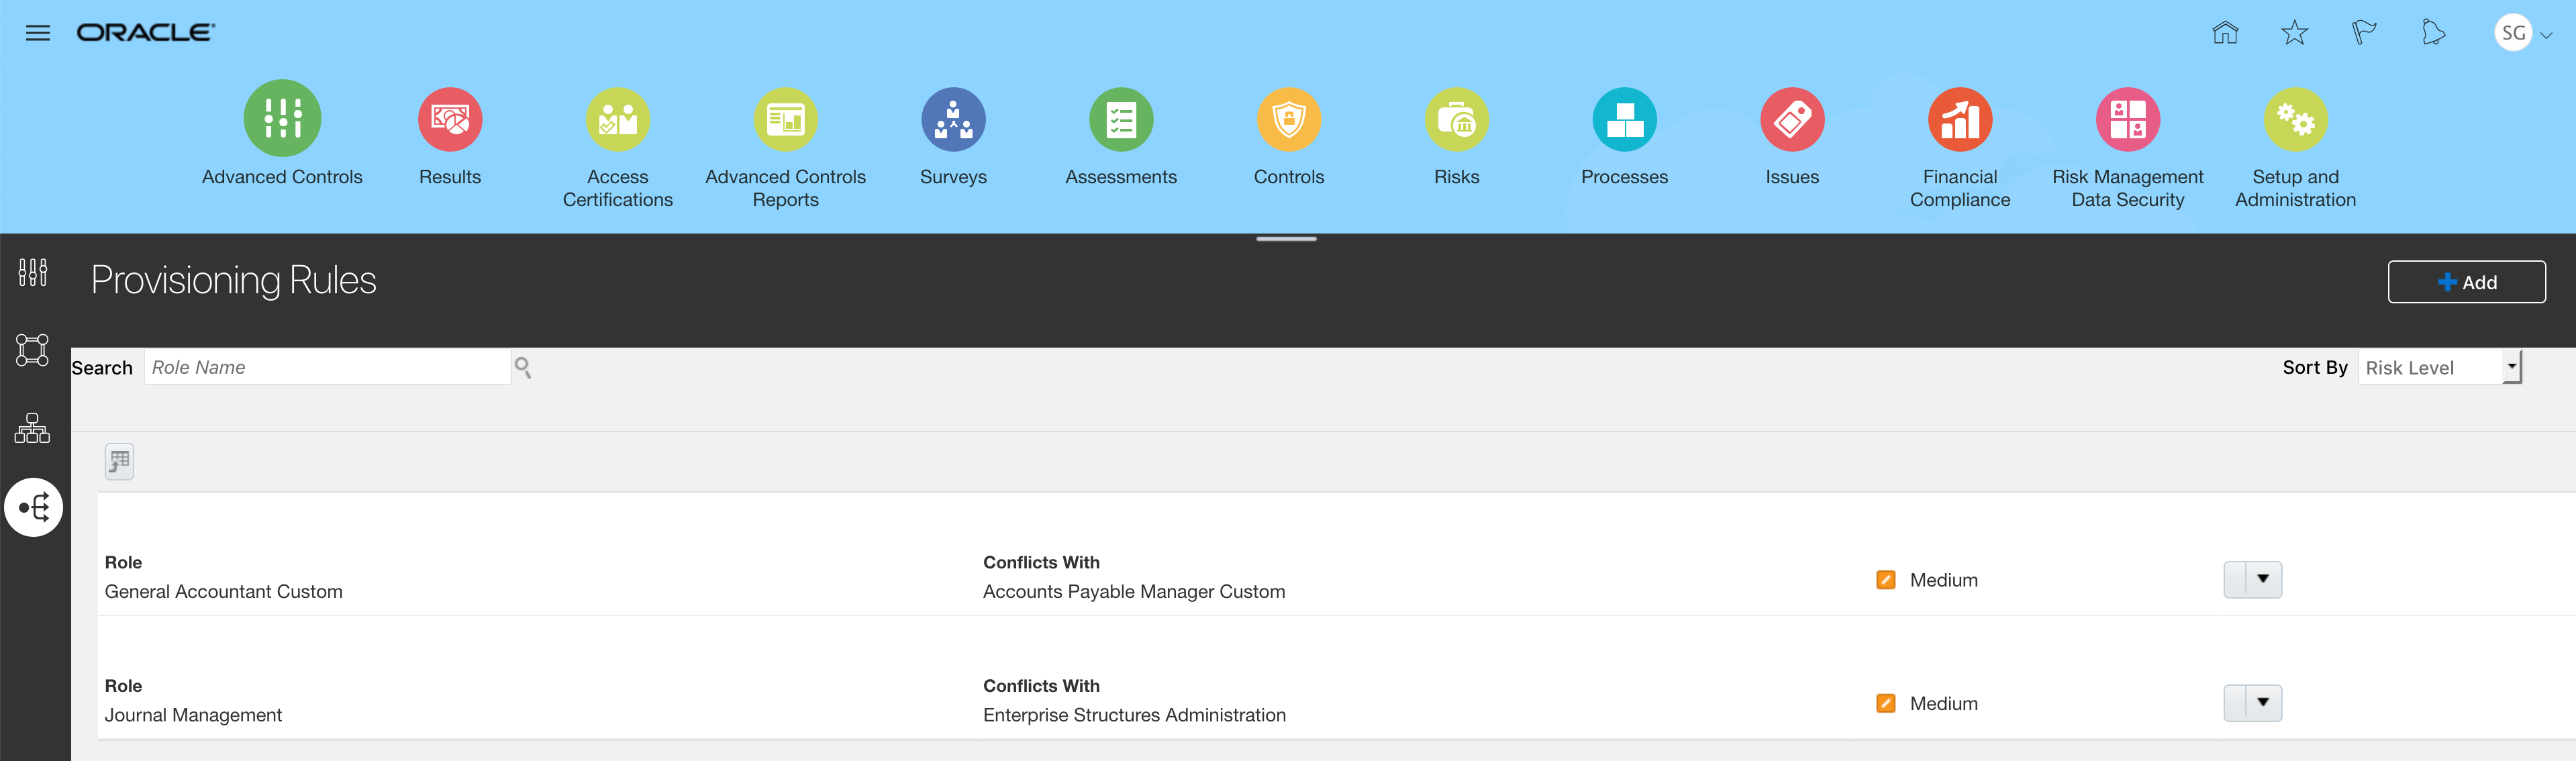Click Enterprise Structures Administration text
Image resolution: width=2576 pixels, height=761 pixels.
(x=1134, y=715)
